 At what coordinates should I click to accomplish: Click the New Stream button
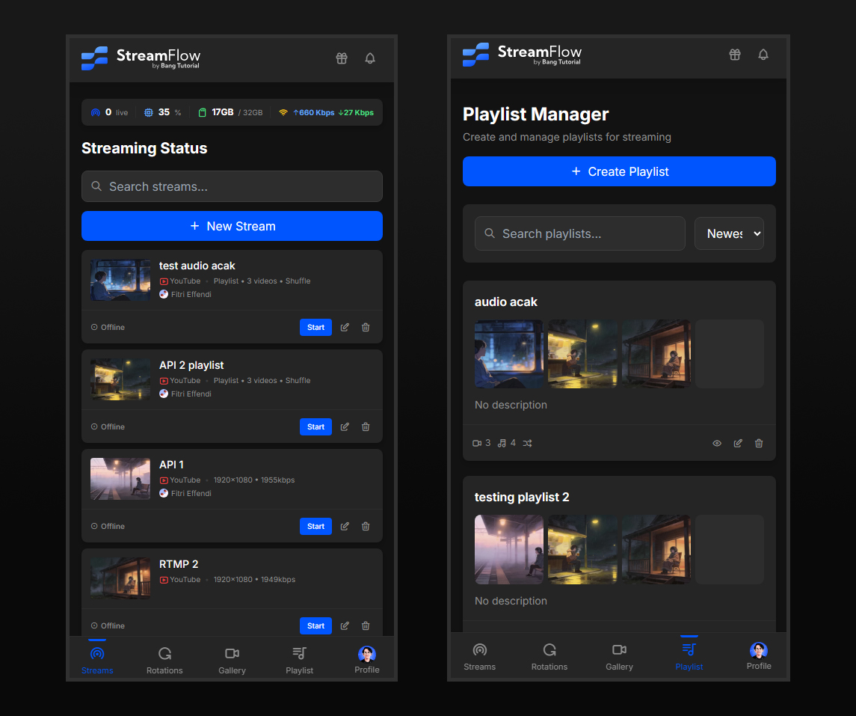coord(232,226)
